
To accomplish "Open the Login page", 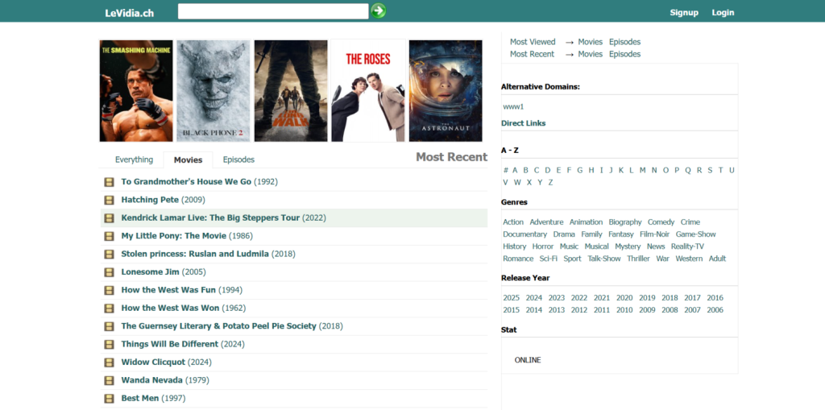I will click(723, 13).
